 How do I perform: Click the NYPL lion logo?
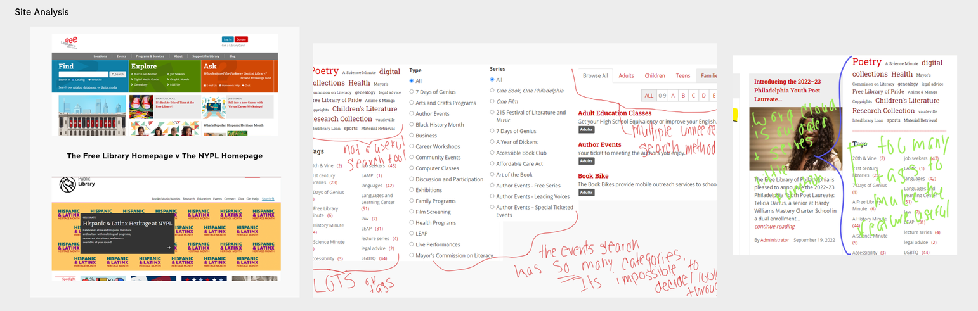point(67,184)
